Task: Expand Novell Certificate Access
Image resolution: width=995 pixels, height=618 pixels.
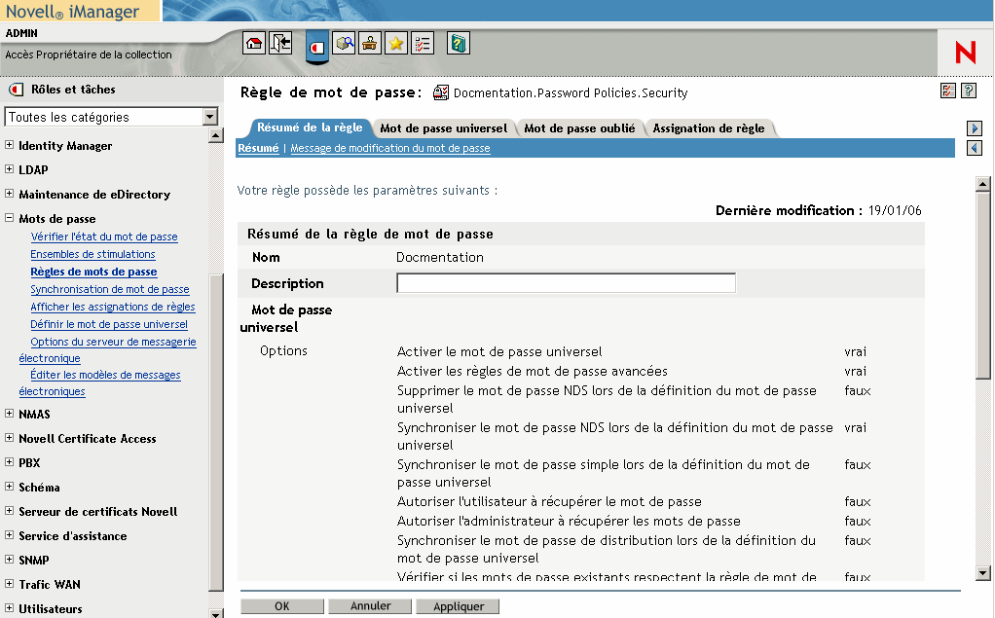Action: 9,438
